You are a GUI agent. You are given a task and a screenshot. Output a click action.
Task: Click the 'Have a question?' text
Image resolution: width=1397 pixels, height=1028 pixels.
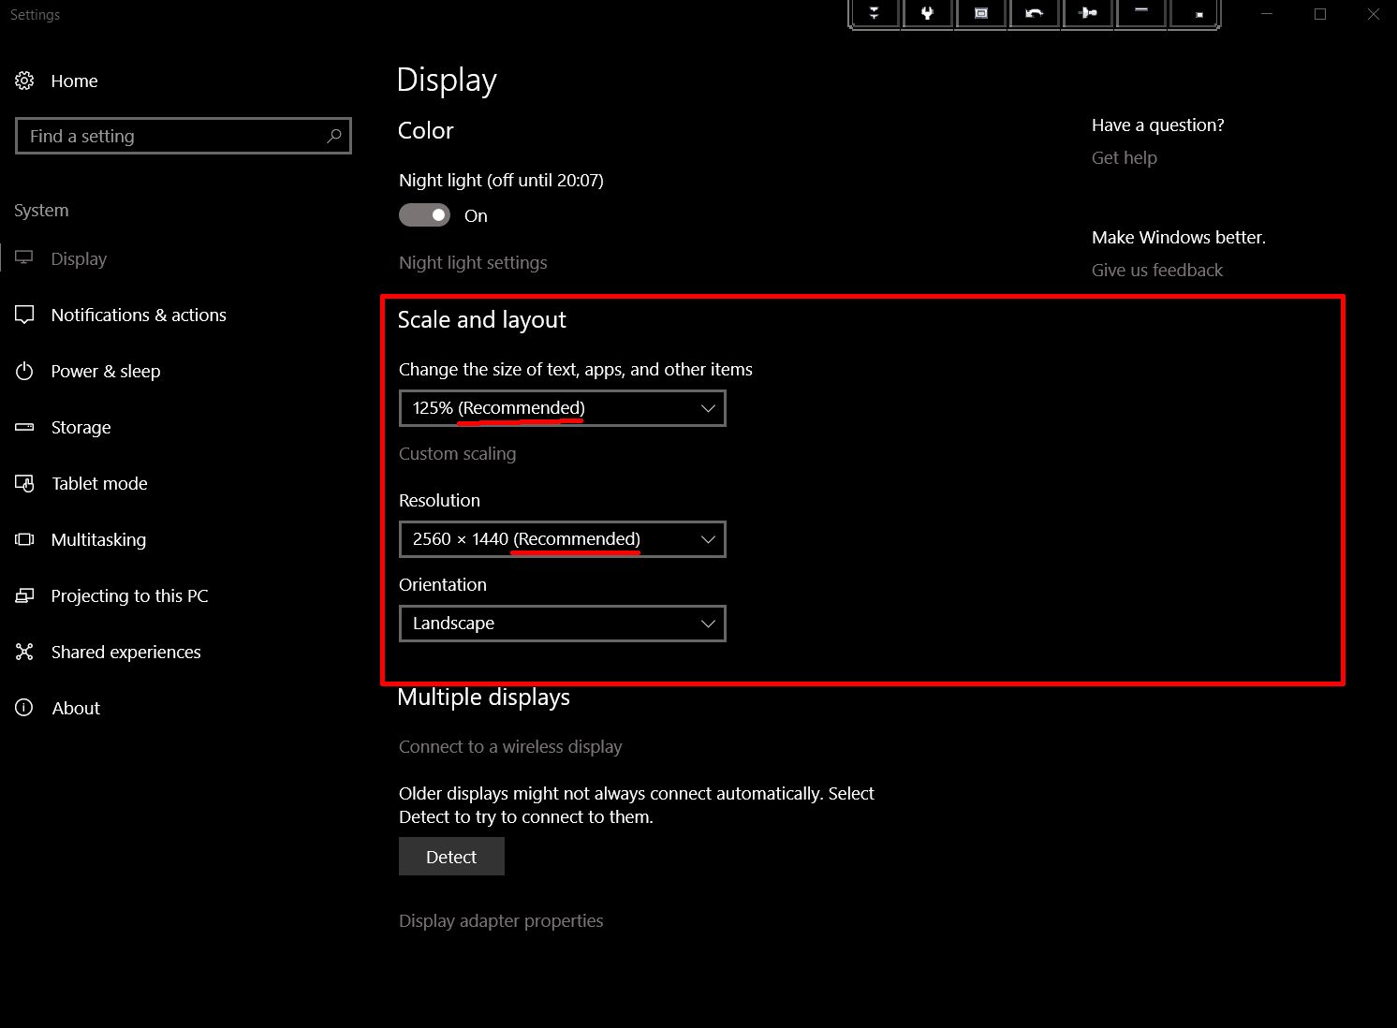click(x=1158, y=125)
